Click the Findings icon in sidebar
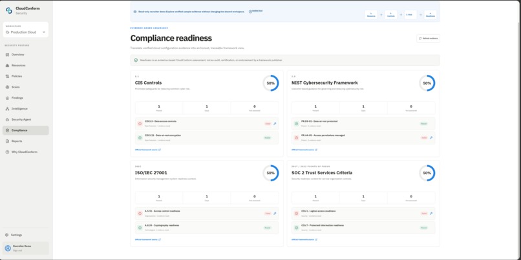 click(x=7, y=98)
